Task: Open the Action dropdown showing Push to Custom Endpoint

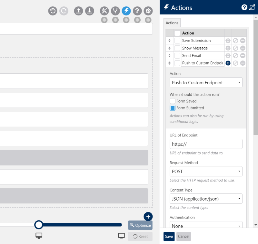Action: (206, 82)
